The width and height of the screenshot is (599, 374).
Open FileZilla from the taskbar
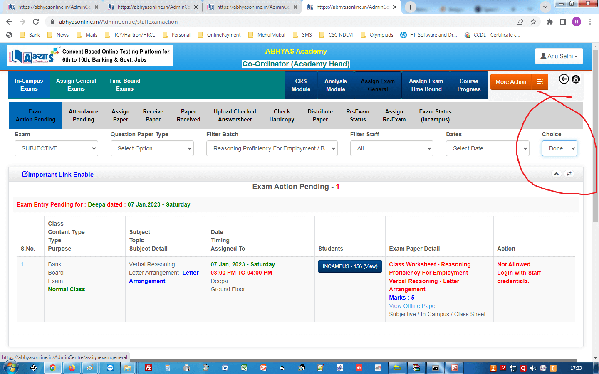coord(149,368)
